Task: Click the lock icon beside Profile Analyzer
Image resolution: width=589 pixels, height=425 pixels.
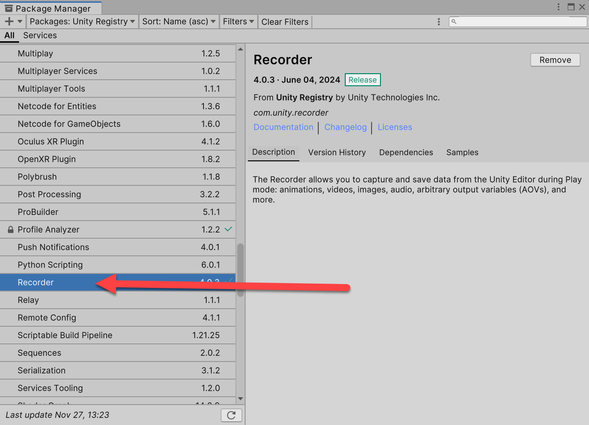Action: 11,229
